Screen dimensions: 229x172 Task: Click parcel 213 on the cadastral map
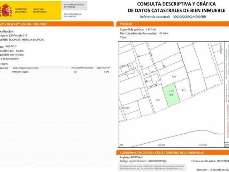pyautogui.click(x=184, y=90)
